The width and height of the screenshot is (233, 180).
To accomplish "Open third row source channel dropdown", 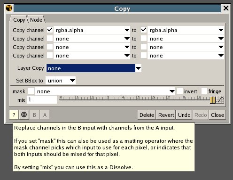I will pyautogui.click(x=92, y=47).
